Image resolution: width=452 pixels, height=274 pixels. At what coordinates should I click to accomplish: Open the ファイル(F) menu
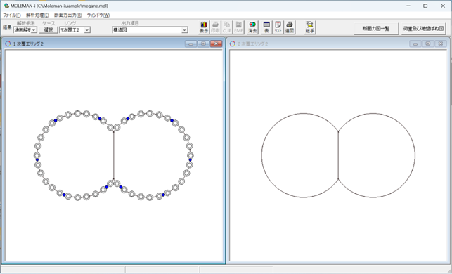12,15
